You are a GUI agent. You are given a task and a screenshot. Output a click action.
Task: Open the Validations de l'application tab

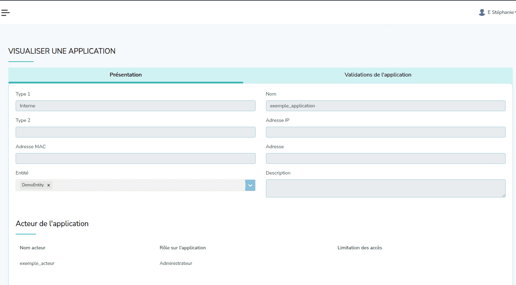[x=378, y=75]
